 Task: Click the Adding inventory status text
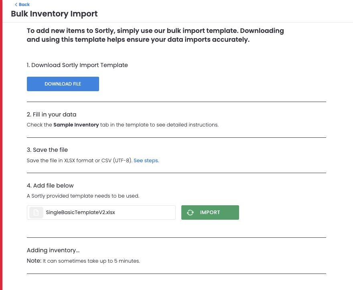click(53, 250)
